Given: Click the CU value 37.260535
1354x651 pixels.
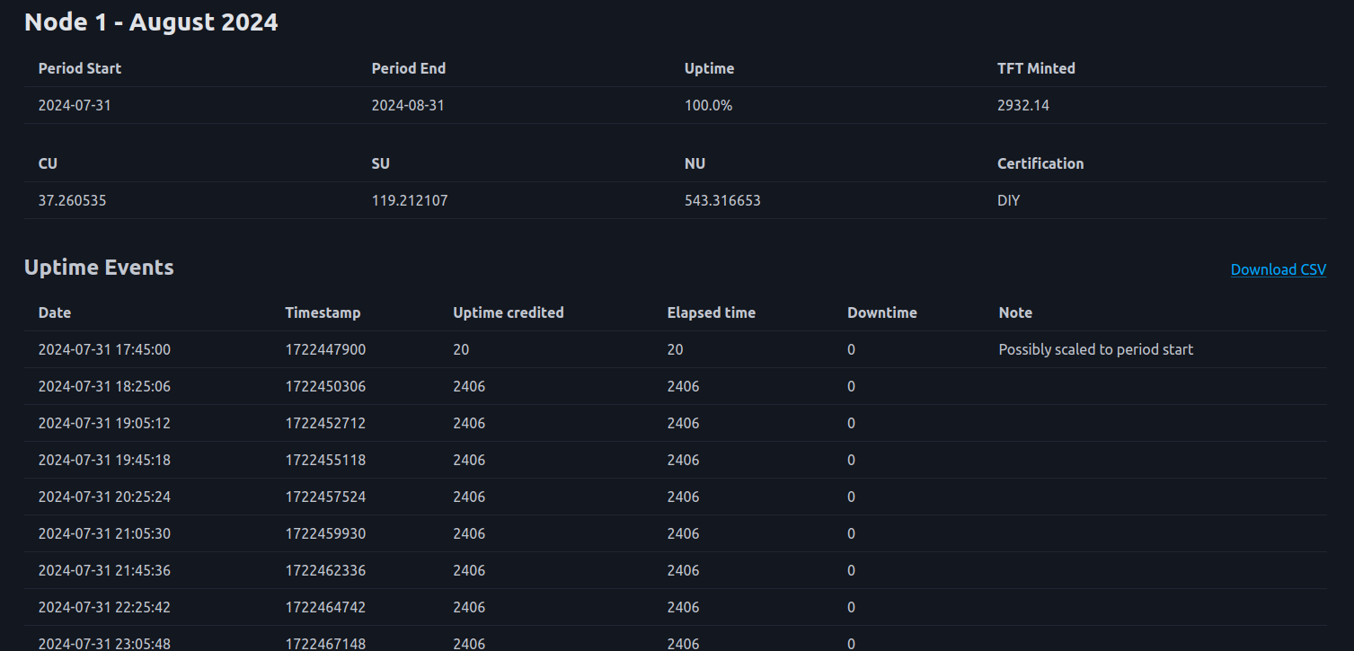Looking at the screenshot, I should (72, 200).
